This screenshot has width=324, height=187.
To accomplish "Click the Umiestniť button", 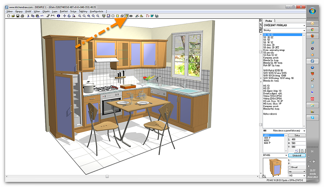I will [297, 155].
